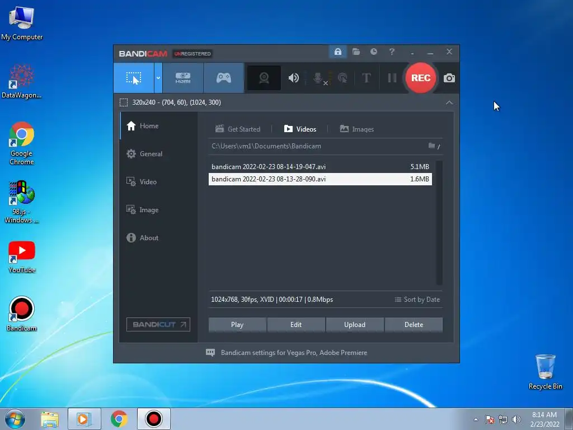This screenshot has height=430, width=573.
Task: Open the output folder icon in title bar
Action: tap(356, 52)
